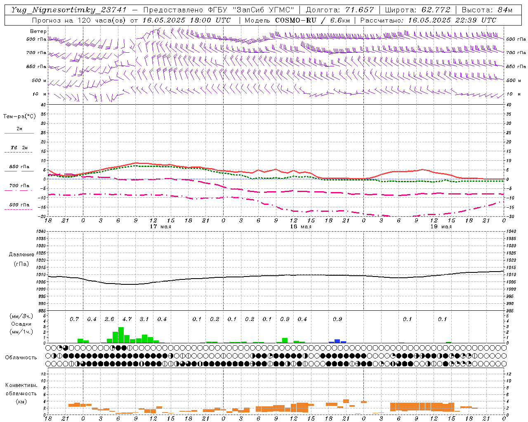Click the precipitation value 0.7
The height and width of the screenshot is (422, 528).
[74, 319]
